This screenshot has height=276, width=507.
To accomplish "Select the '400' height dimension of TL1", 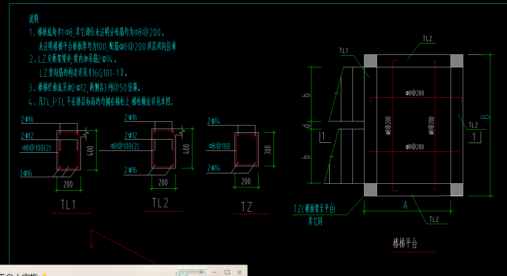I will pyautogui.click(x=90, y=151).
